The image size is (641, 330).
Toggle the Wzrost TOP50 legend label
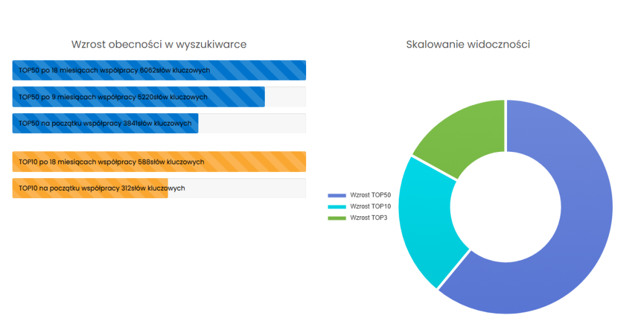[371, 195]
